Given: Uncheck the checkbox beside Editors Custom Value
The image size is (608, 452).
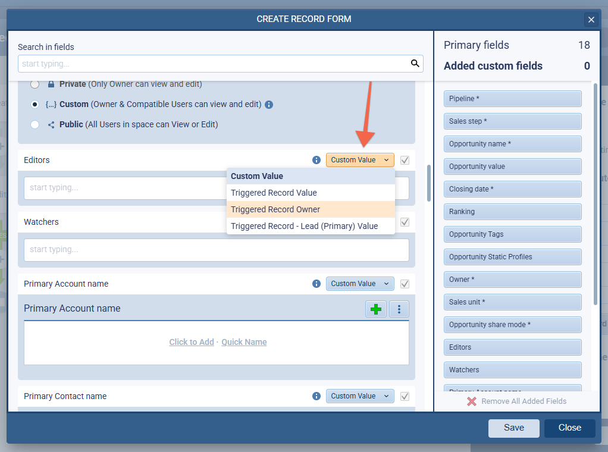Looking at the screenshot, I should (405, 160).
